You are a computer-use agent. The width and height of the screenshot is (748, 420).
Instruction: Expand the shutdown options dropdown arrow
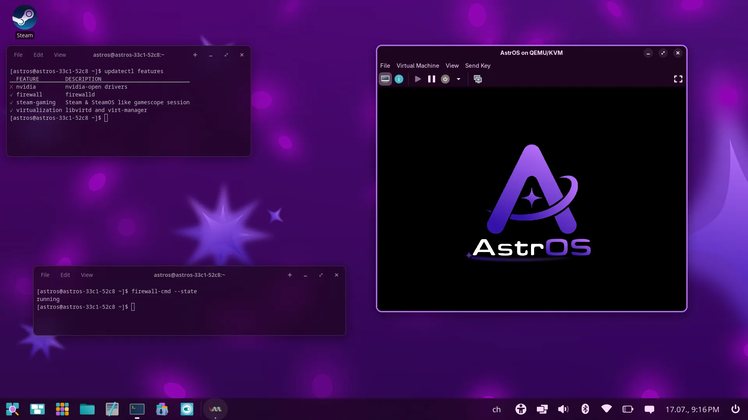[459, 79]
